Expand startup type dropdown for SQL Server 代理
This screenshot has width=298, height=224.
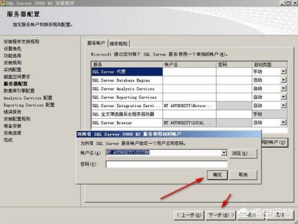283,71
